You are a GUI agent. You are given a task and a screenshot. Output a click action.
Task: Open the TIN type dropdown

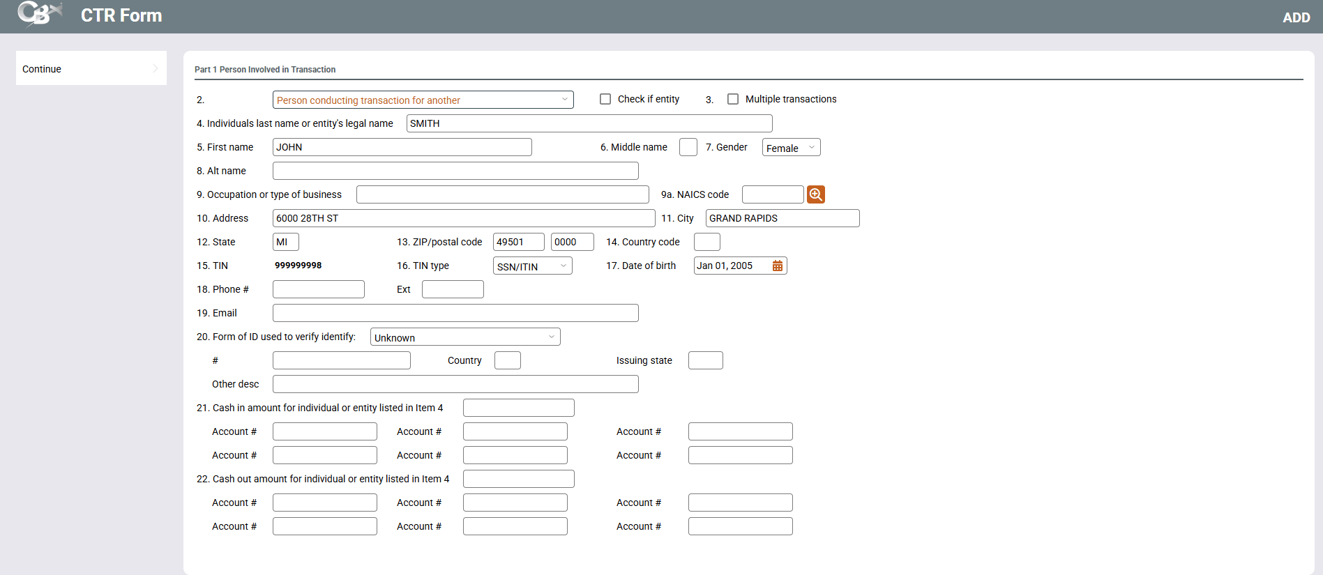(x=532, y=266)
